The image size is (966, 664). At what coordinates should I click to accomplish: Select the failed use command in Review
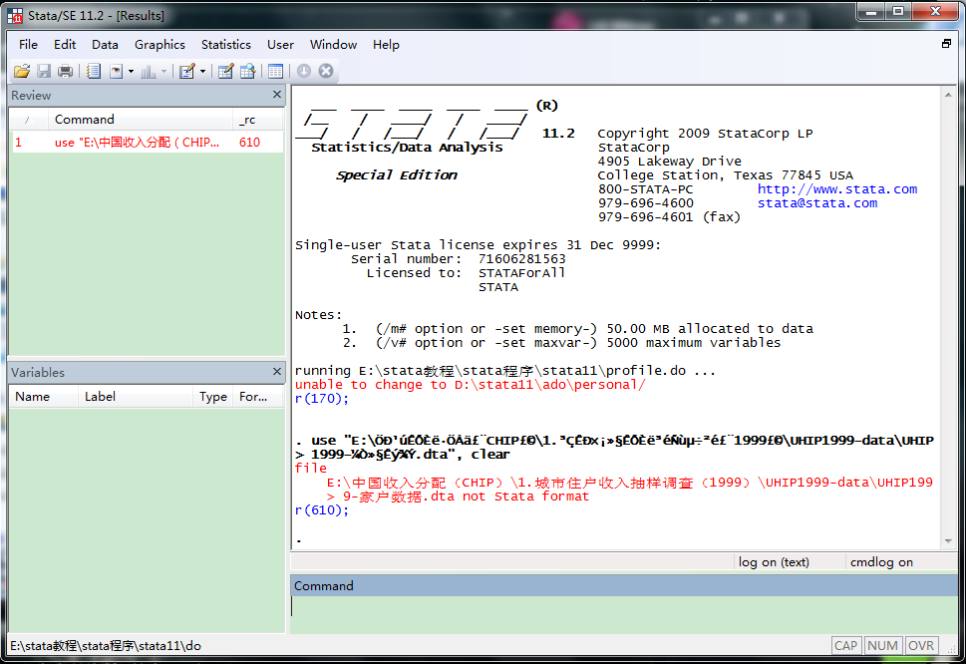(138, 143)
